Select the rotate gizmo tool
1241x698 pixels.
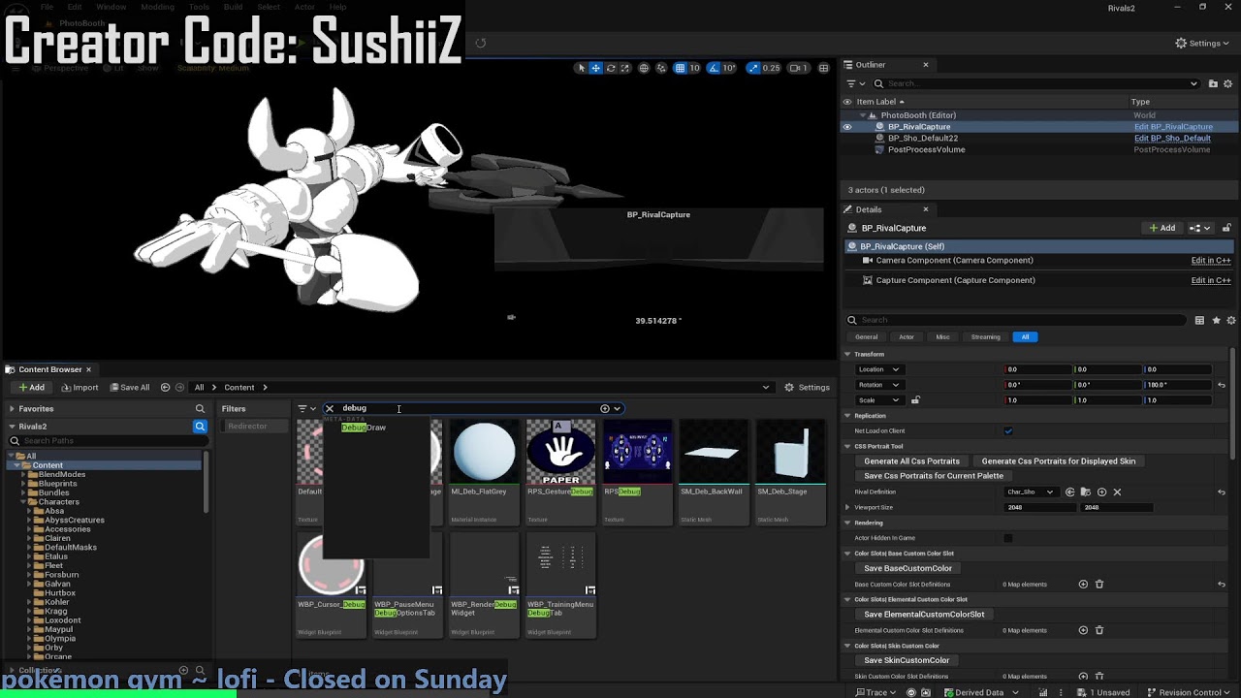611,68
